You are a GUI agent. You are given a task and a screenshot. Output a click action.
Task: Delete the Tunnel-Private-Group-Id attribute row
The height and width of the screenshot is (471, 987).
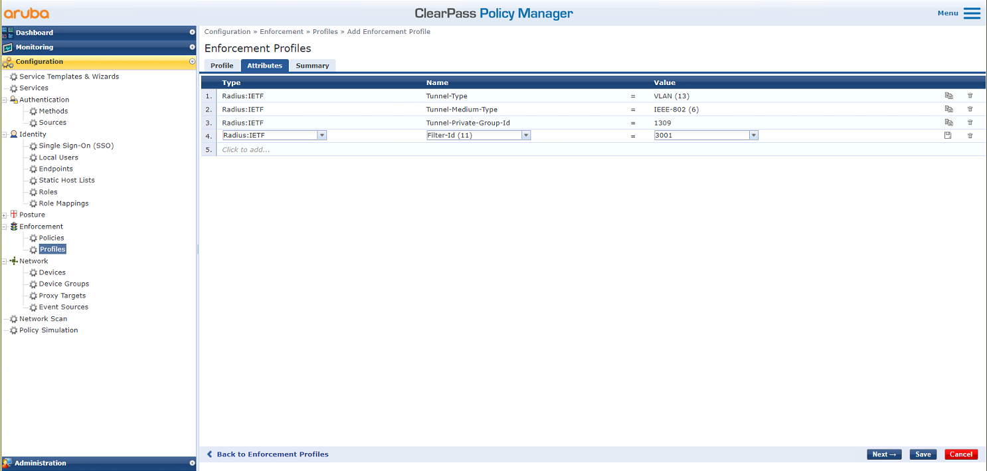coord(970,122)
